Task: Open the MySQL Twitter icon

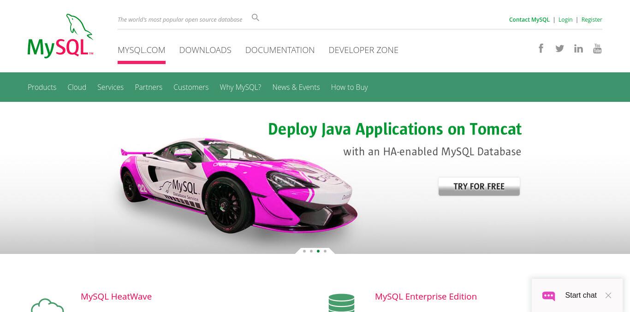Action: coord(559,48)
